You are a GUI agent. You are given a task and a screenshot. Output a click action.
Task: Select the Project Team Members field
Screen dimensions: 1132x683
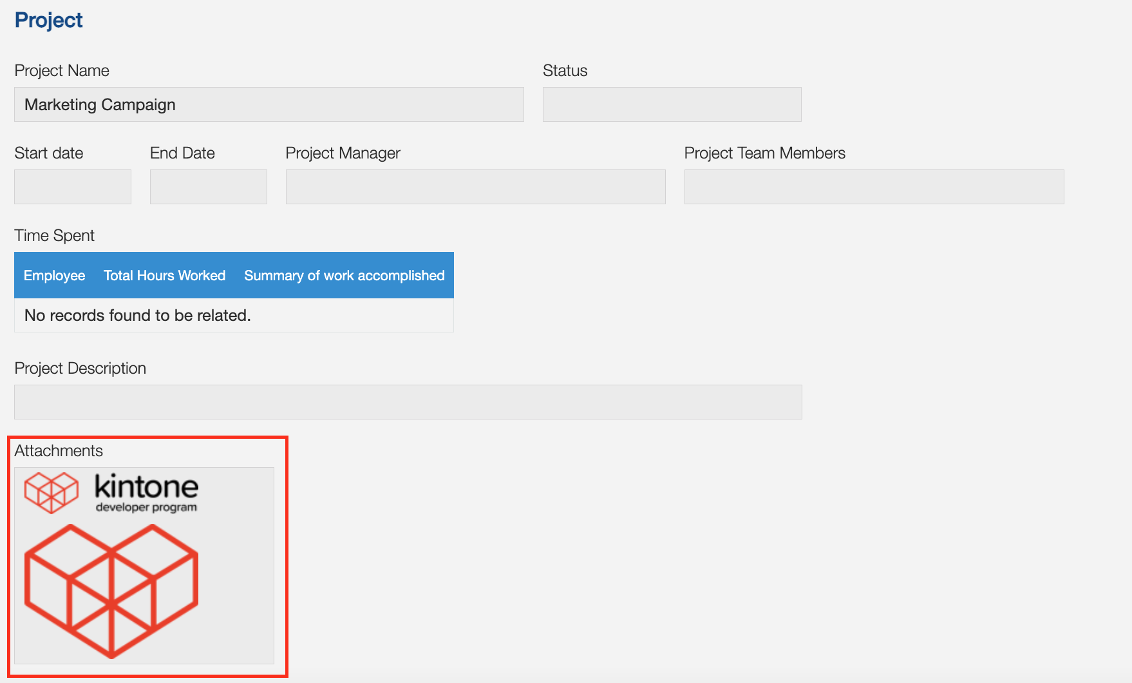[x=873, y=186]
